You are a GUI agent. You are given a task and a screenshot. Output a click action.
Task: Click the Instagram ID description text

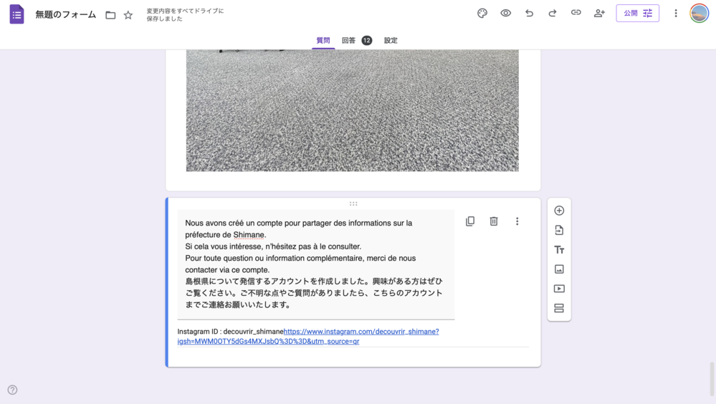pyautogui.click(x=230, y=332)
